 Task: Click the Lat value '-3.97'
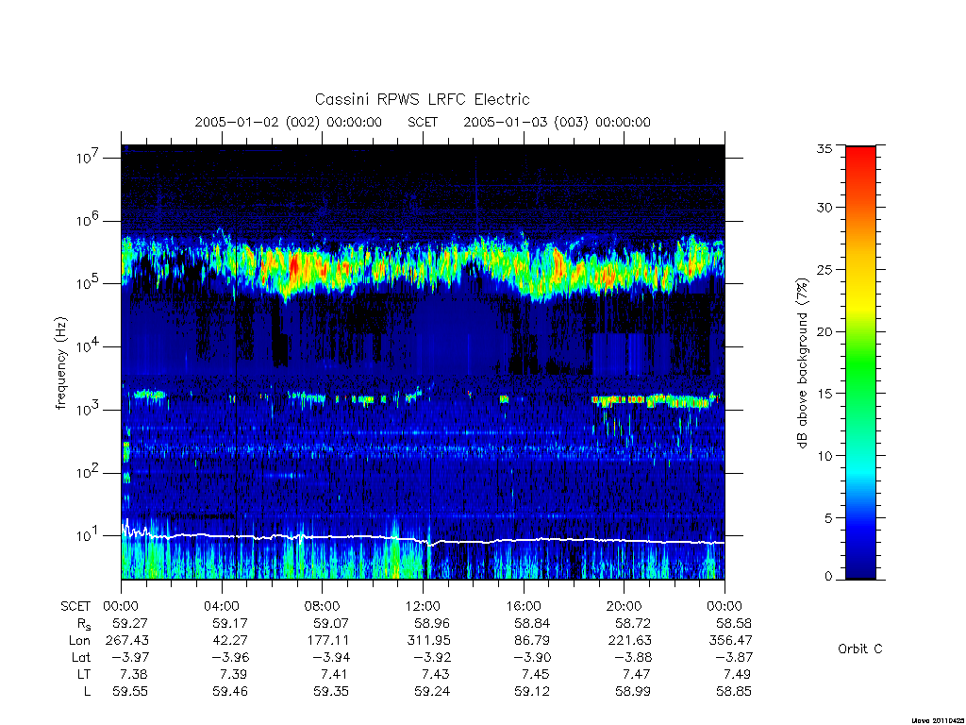[128, 657]
